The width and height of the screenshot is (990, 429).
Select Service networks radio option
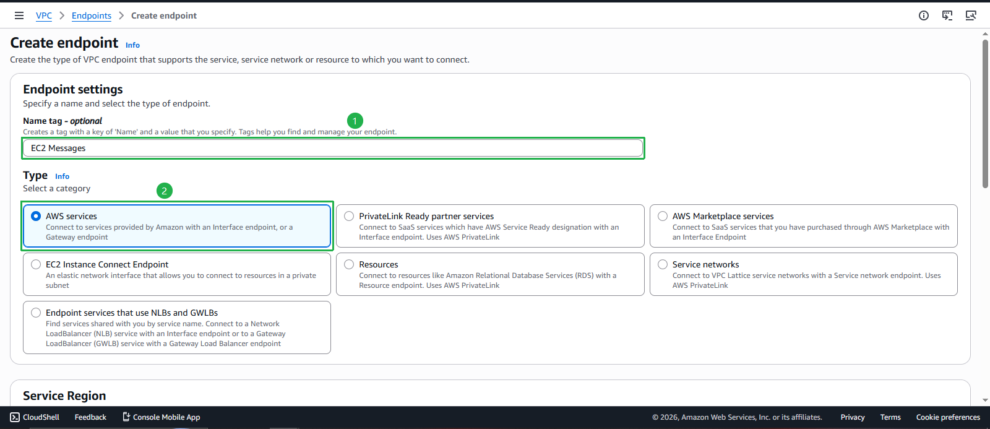(x=663, y=264)
